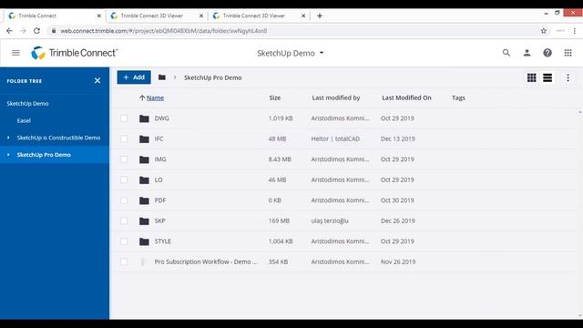Click the Trimble Connect logo
This screenshot has width=583, height=328.
pos(75,53)
